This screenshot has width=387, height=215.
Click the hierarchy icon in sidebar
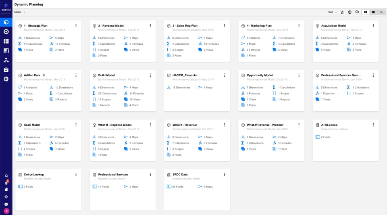click(x=6, y=60)
